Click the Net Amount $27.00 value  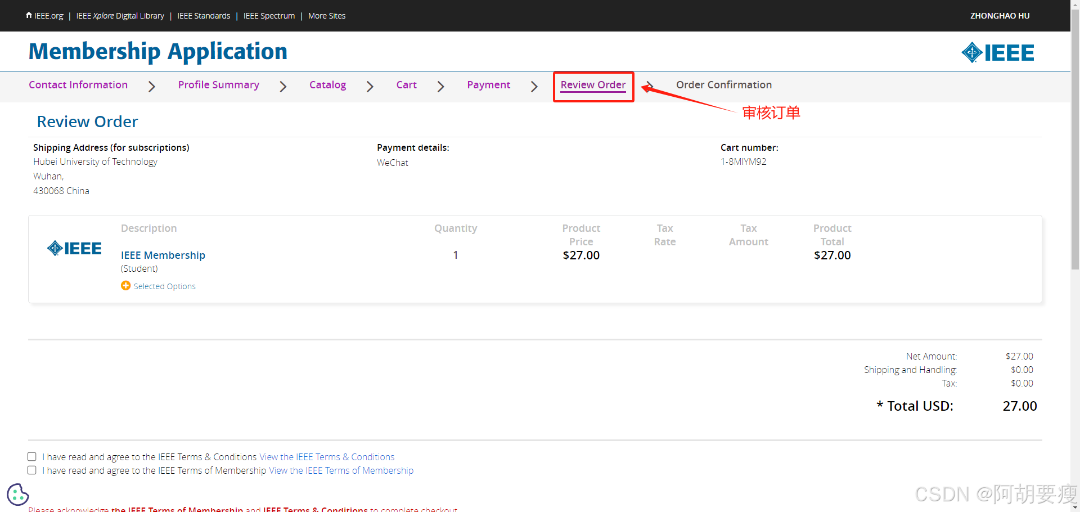coord(1019,356)
